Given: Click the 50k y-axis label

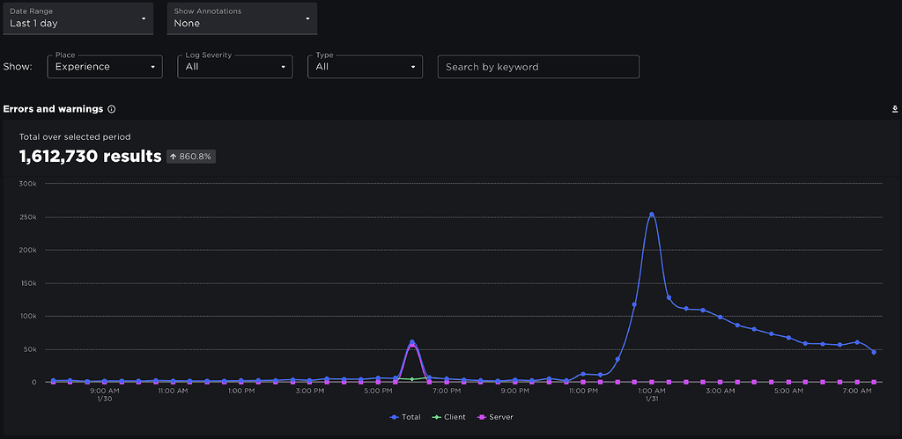Looking at the screenshot, I should (x=31, y=349).
